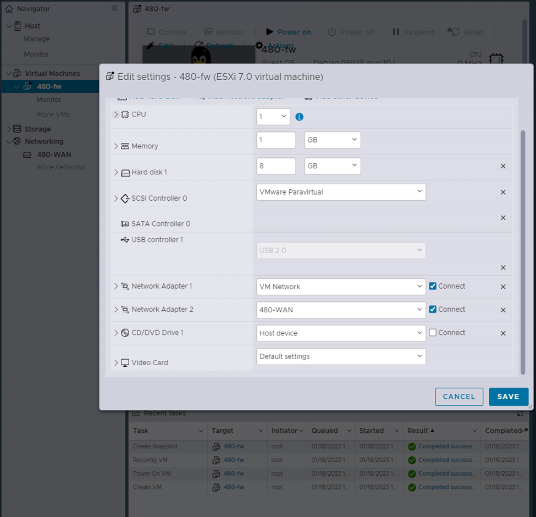Select Monitor under 480-fw VM

[49, 100]
